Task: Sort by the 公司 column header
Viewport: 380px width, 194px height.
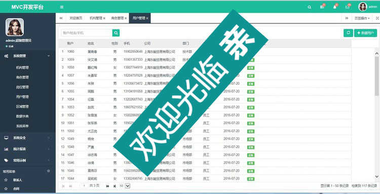Action: [x=147, y=44]
